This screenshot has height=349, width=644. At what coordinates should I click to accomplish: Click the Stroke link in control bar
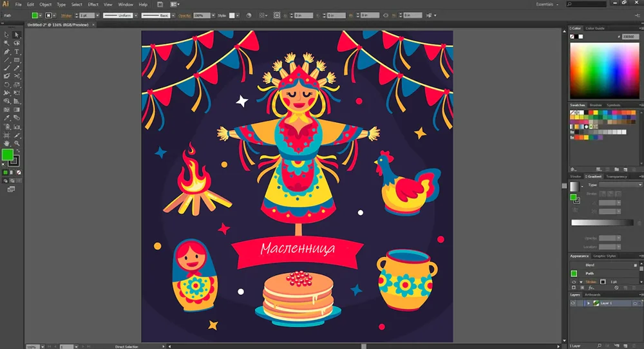point(66,15)
